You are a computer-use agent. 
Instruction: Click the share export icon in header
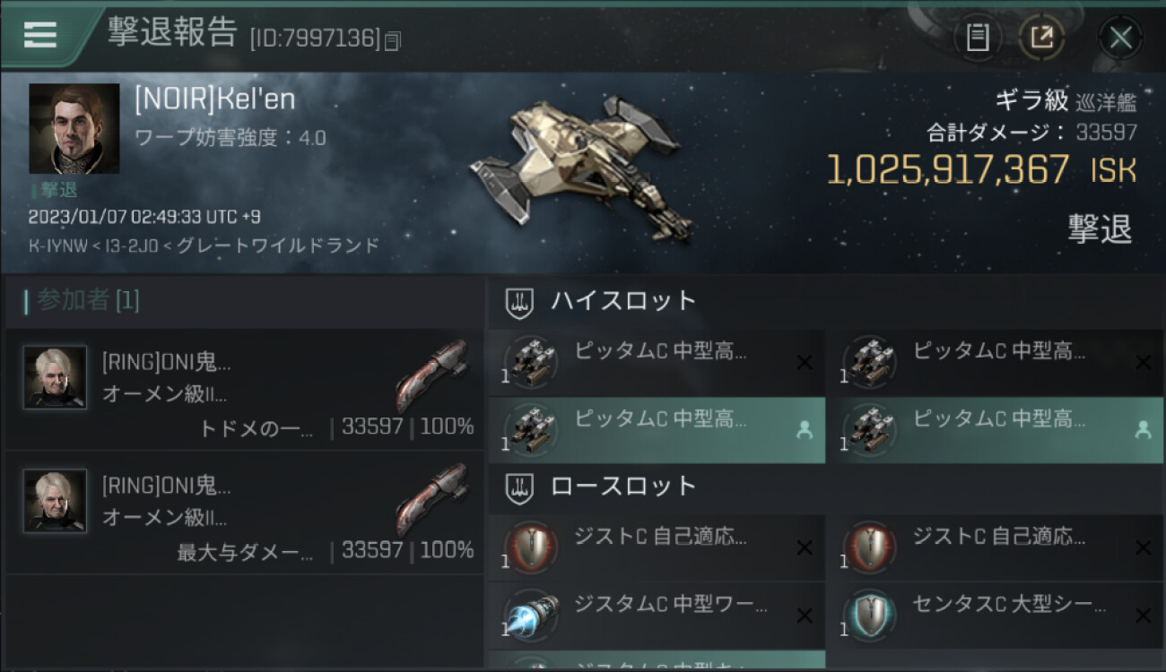[x=1041, y=38]
